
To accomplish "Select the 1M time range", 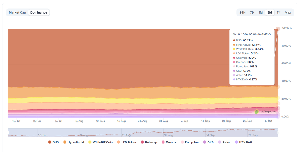I will coord(261,12).
